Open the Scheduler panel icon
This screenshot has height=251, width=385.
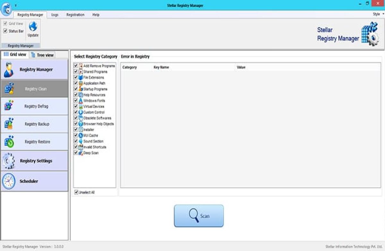tap(9, 181)
